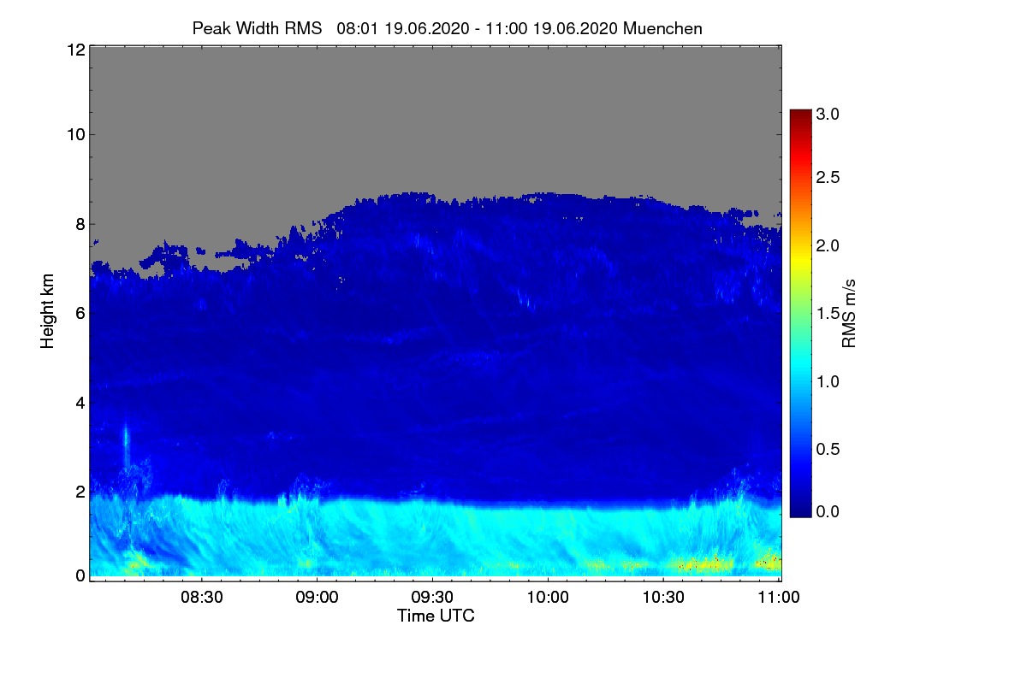Screen dimensions: 1027x684
Task: Click the plot title 'Peak Width RMS'
Action: pos(257,28)
